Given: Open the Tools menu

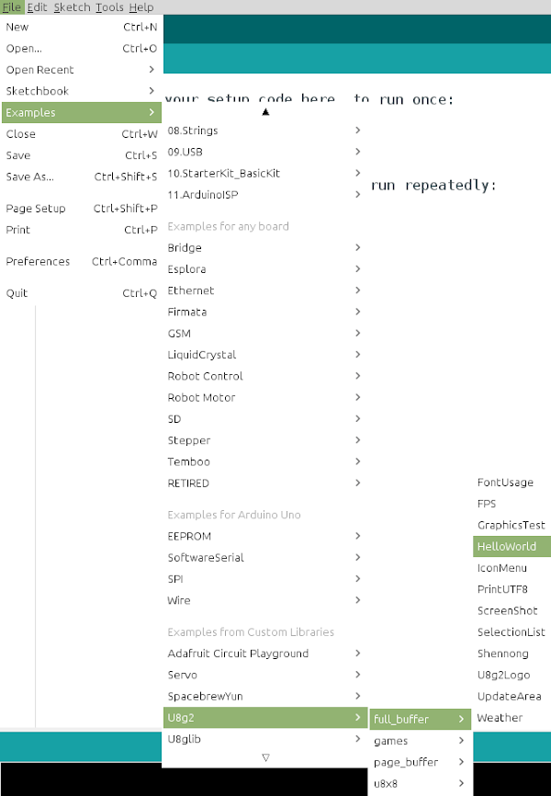Looking at the screenshot, I should (109, 7).
